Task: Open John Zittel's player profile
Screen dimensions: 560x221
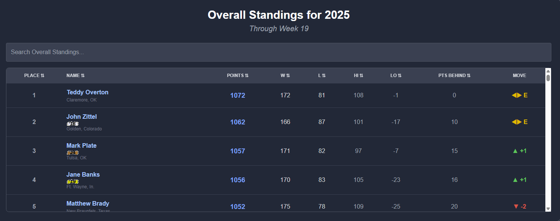Action: point(82,117)
